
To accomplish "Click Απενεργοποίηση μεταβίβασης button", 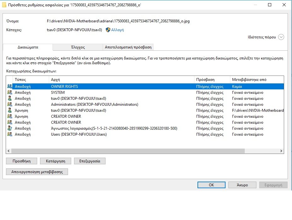I will [37, 172].
